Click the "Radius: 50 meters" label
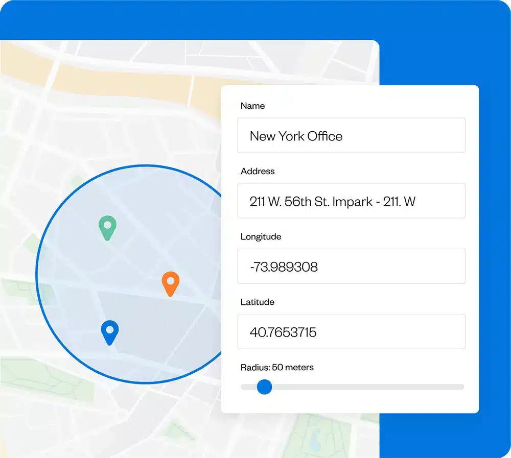This screenshot has width=511, height=458. 277,367
